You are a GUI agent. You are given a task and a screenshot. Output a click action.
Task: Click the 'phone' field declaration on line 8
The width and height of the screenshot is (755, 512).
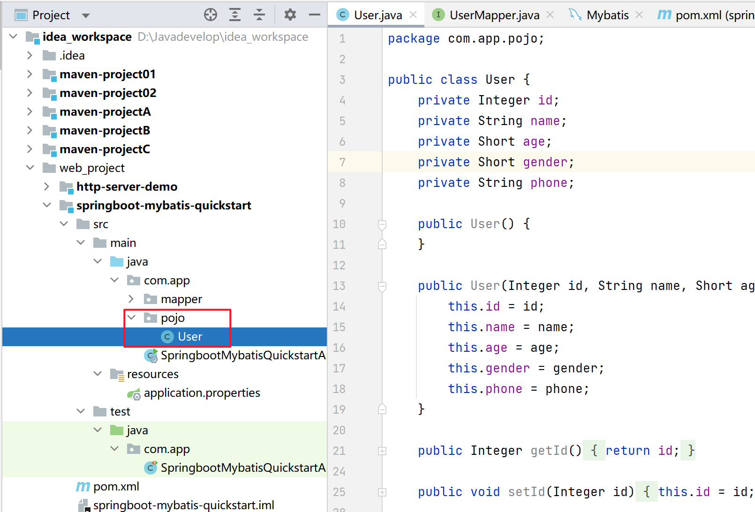pyautogui.click(x=549, y=183)
